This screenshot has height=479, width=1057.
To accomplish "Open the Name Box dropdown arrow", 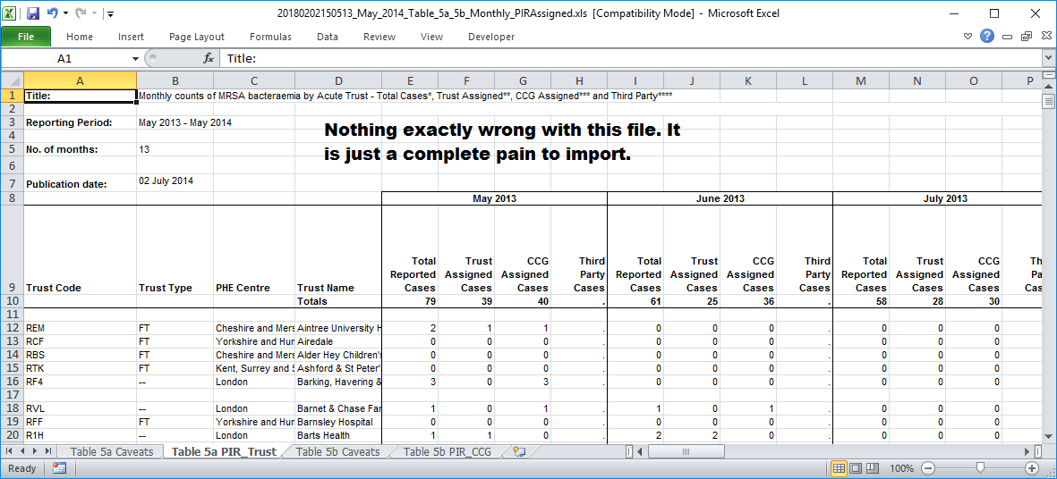I will (x=135, y=59).
